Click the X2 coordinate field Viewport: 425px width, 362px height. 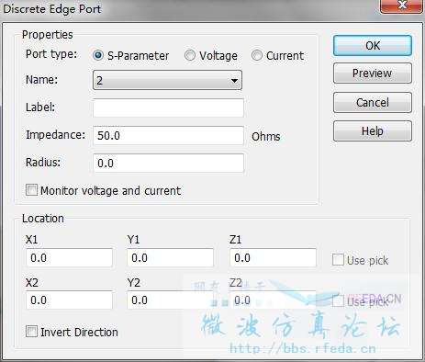click(x=69, y=300)
